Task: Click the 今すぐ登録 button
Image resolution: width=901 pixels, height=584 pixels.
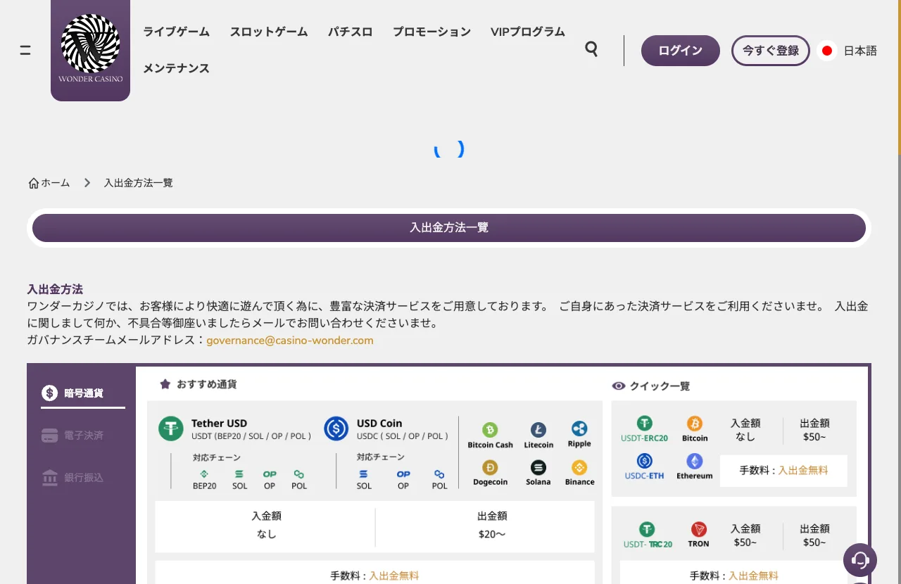Action: (771, 51)
